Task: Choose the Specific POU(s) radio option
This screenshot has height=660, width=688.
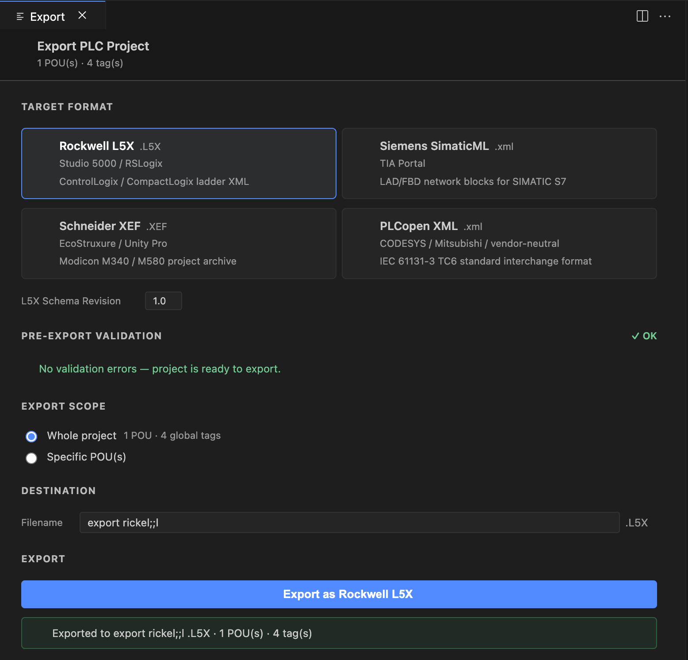Action: point(31,458)
